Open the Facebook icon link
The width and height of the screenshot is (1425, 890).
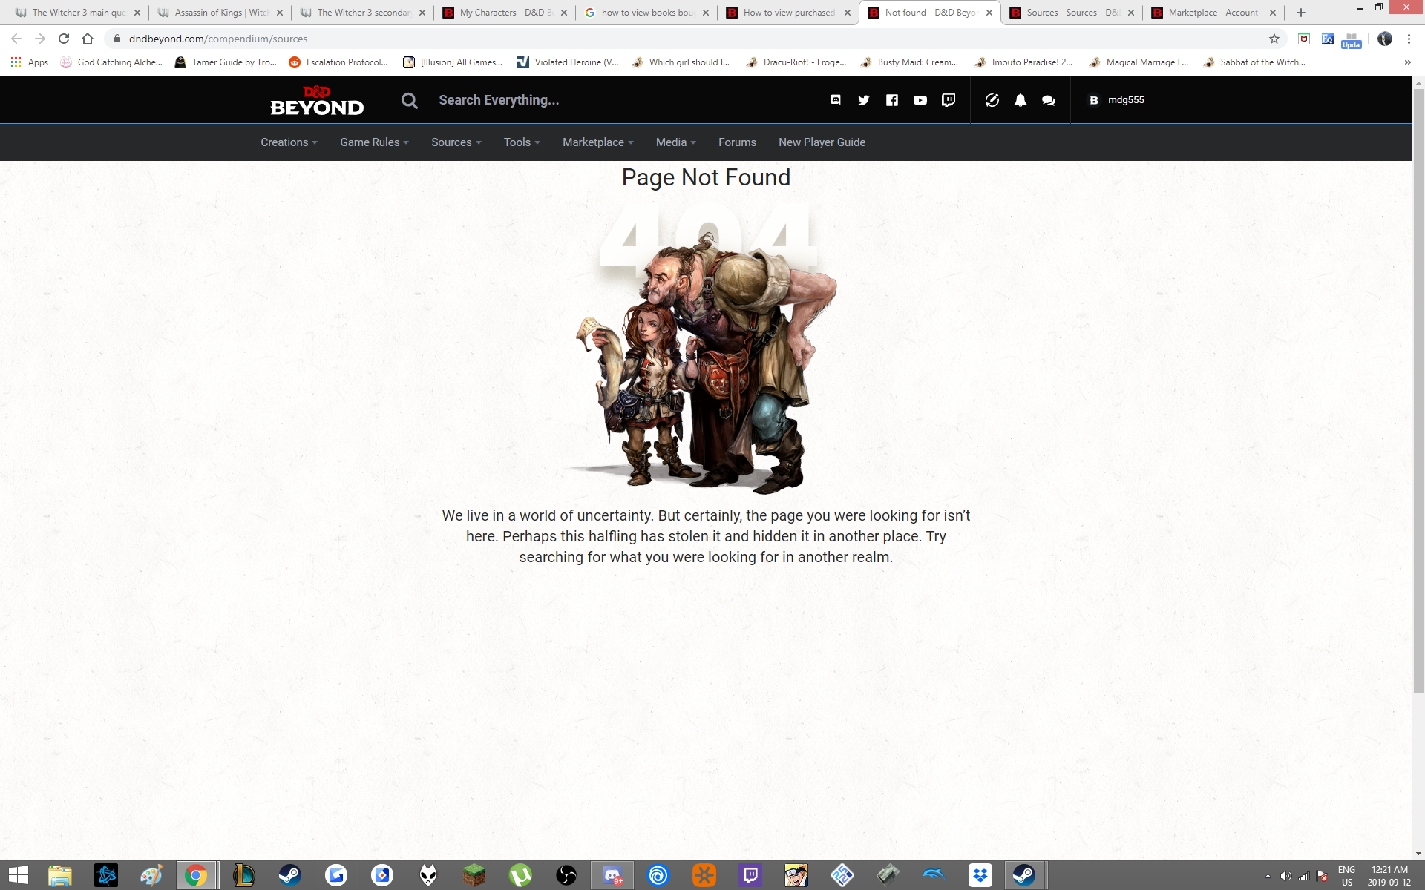point(891,100)
